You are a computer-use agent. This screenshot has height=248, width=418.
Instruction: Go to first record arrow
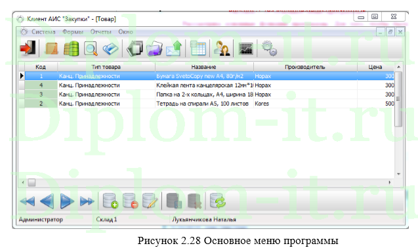[27, 201]
